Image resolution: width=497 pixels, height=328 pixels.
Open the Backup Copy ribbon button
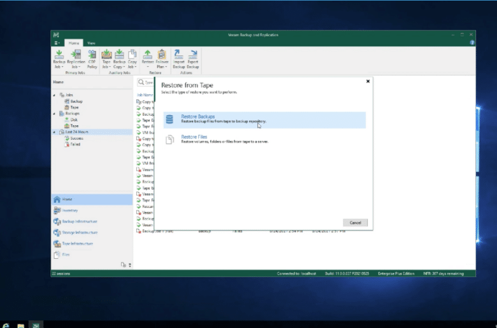(x=119, y=59)
